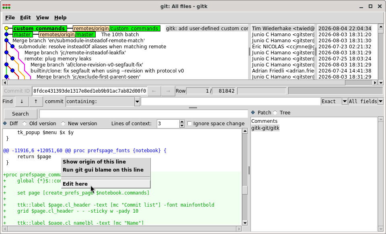
Task: Click the commit list horizontal scrollbar thumb
Action: pyautogui.click(x=176, y=83)
